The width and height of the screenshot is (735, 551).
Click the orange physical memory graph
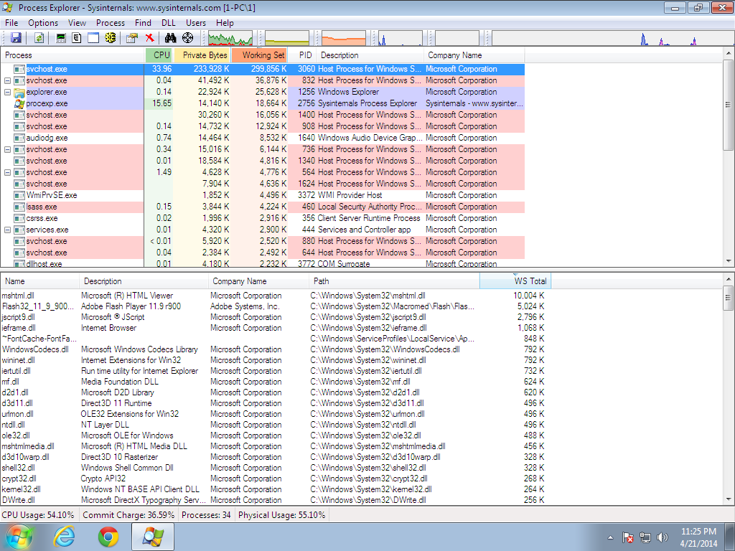coord(344,38)
